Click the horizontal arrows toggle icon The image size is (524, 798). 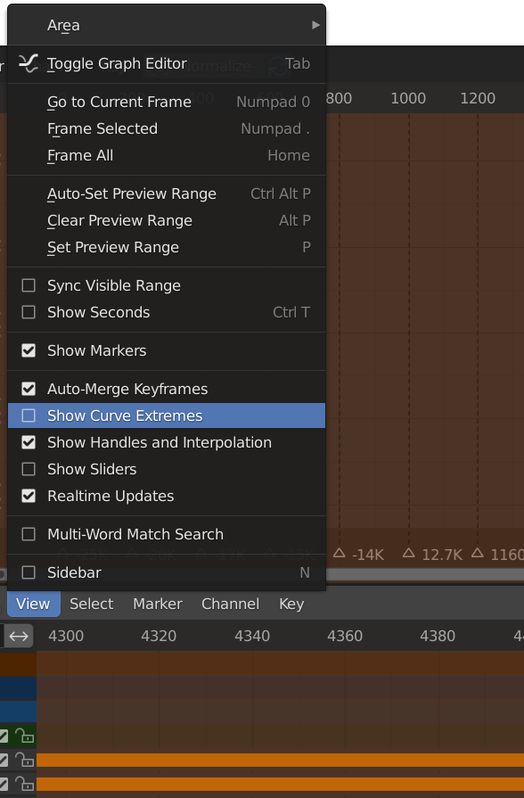[x=19, y=636]
